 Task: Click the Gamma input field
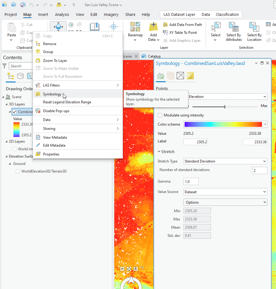tap(191, 181)
